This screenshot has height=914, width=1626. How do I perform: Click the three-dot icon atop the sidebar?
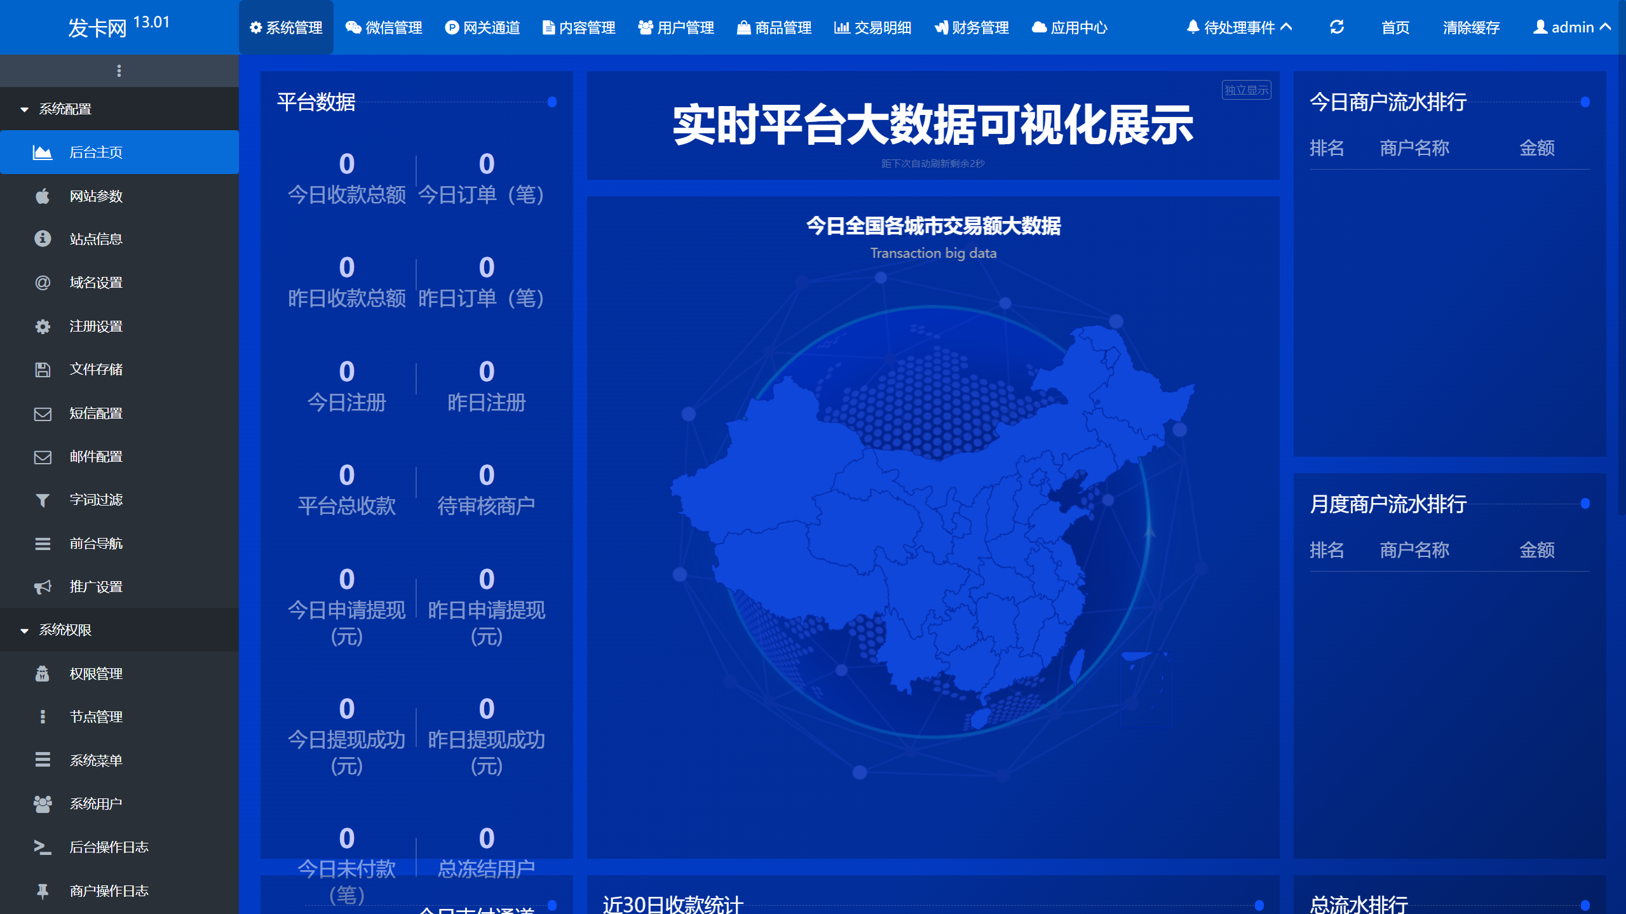coord(119,71)
